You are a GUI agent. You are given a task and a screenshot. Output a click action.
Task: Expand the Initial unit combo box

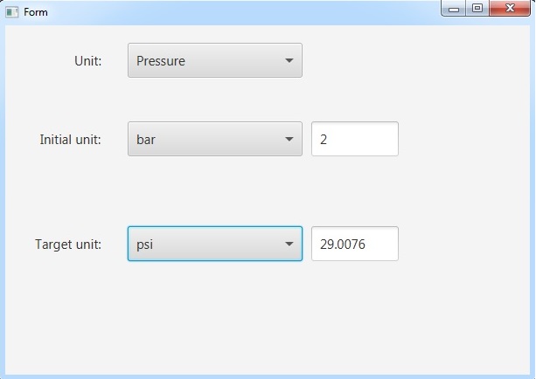214,140
